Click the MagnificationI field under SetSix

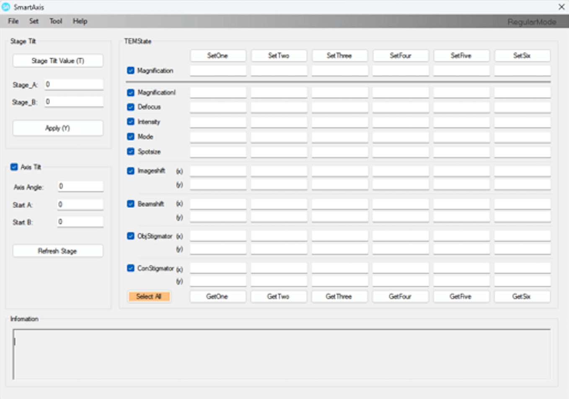522,92
